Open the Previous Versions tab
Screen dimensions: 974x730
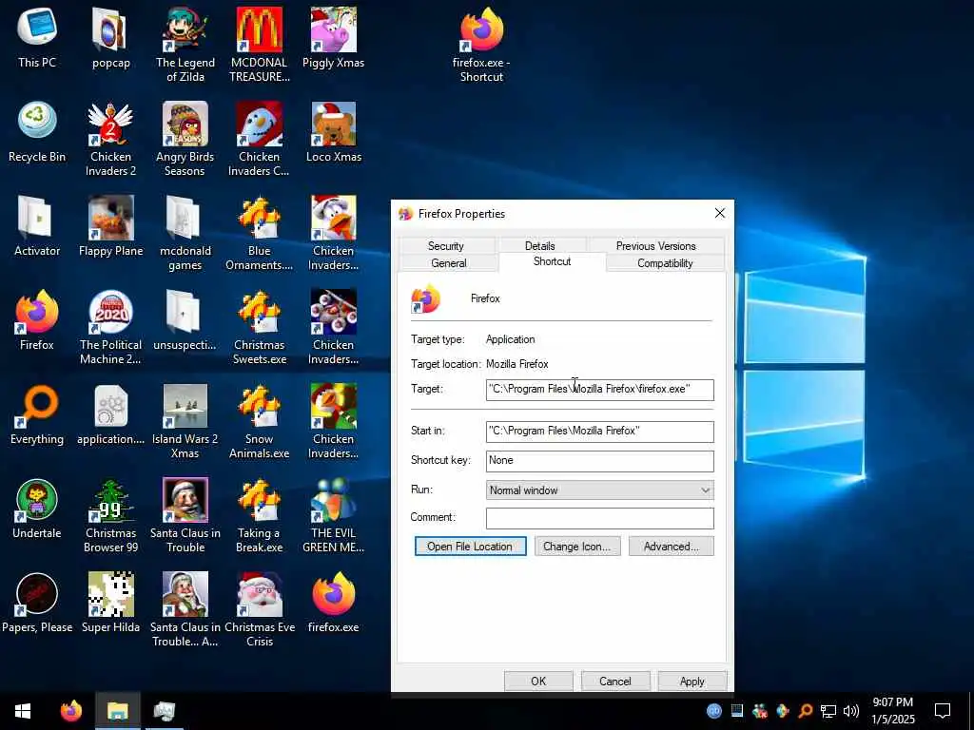656,246
